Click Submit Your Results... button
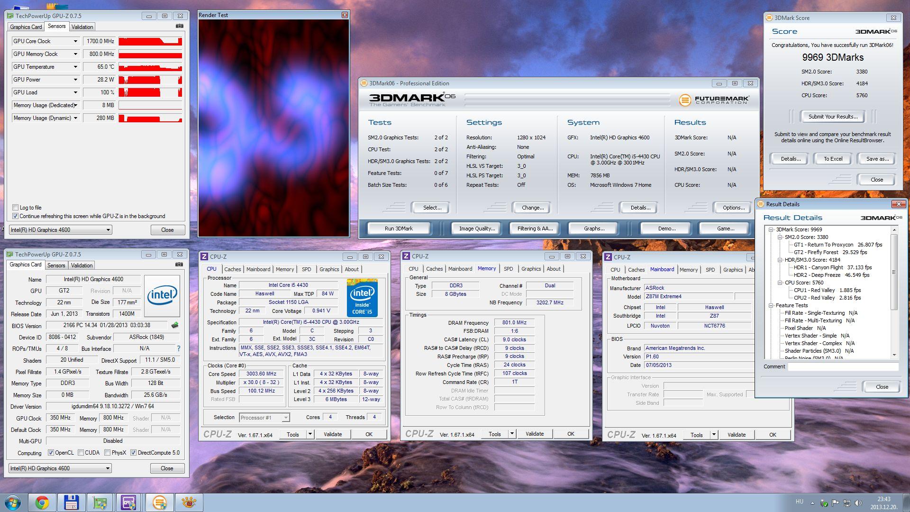Viewport: 910px width, 512px height. point(833,117)
